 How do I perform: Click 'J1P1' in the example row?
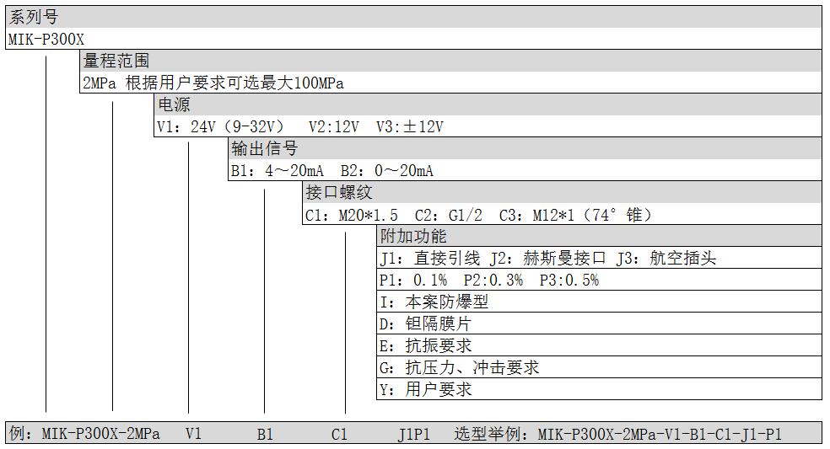[x=414, y=435]
